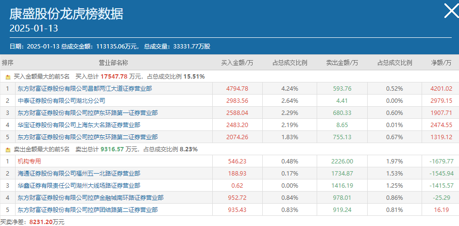Viewport: 459px width, 226px height.
Task: Select buy amount 2588.04
Action: click(x=237, y=113)
